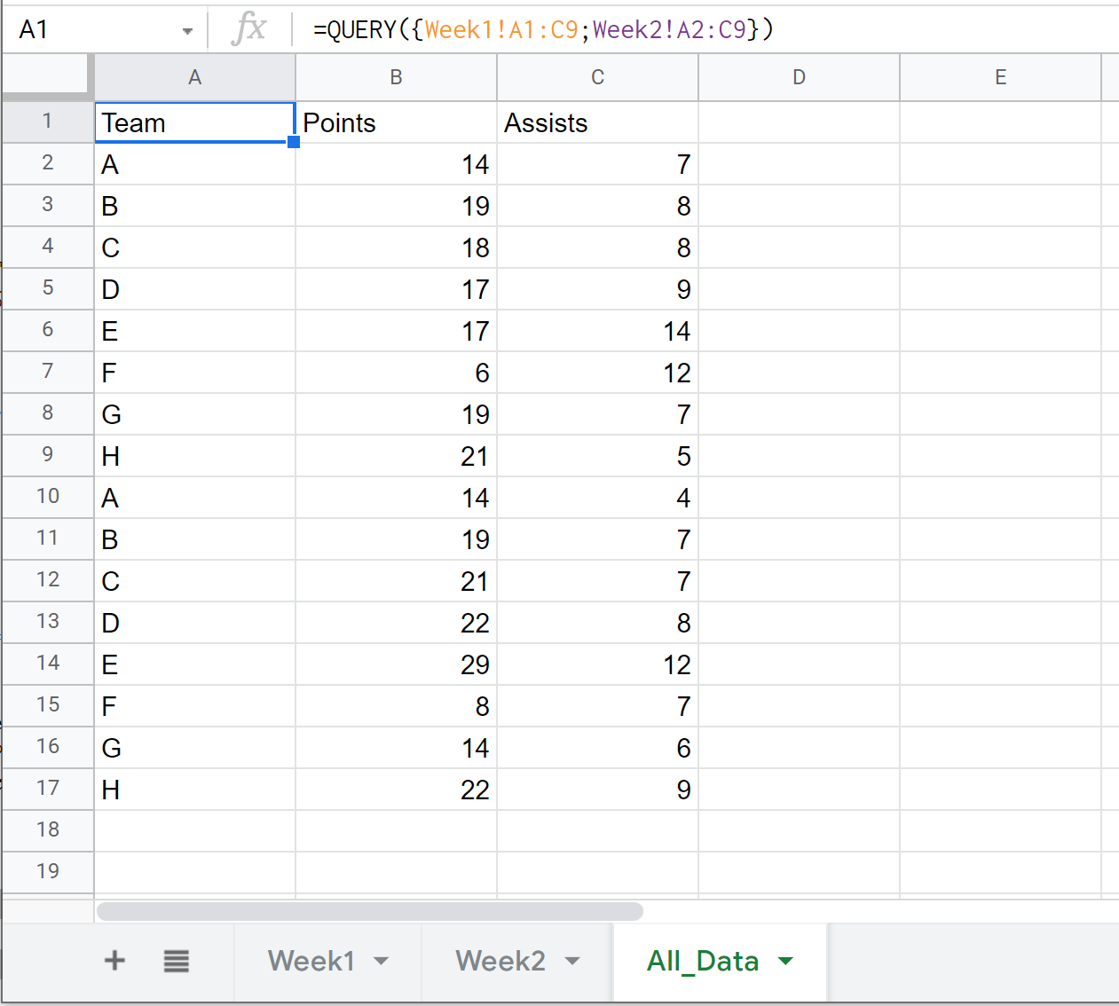Select column C header
The image size is (1119, 1006).
[x=597, y=78]
